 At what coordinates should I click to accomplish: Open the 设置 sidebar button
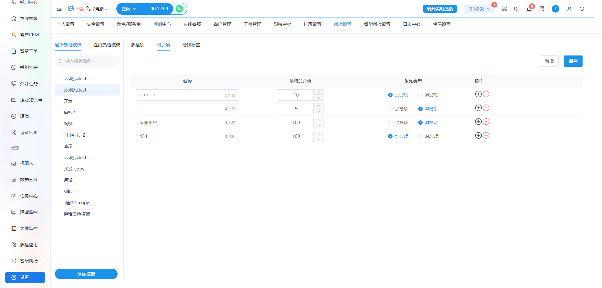(x=25, y=277)
